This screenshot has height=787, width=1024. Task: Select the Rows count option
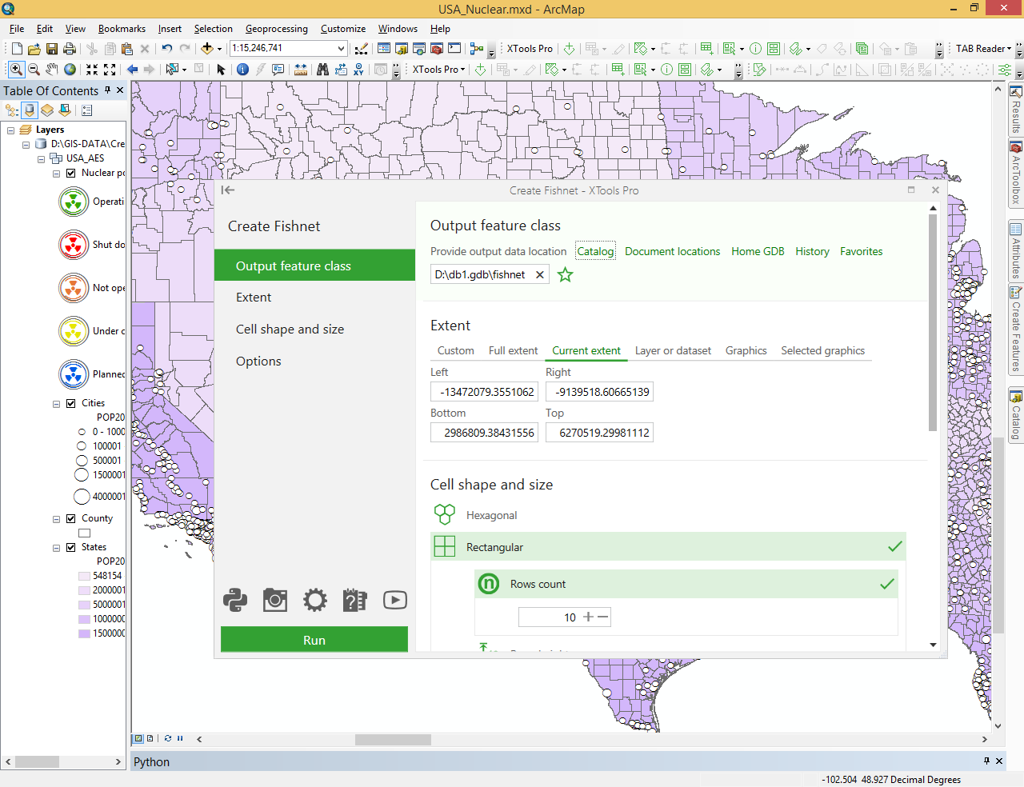pos(686,584)
